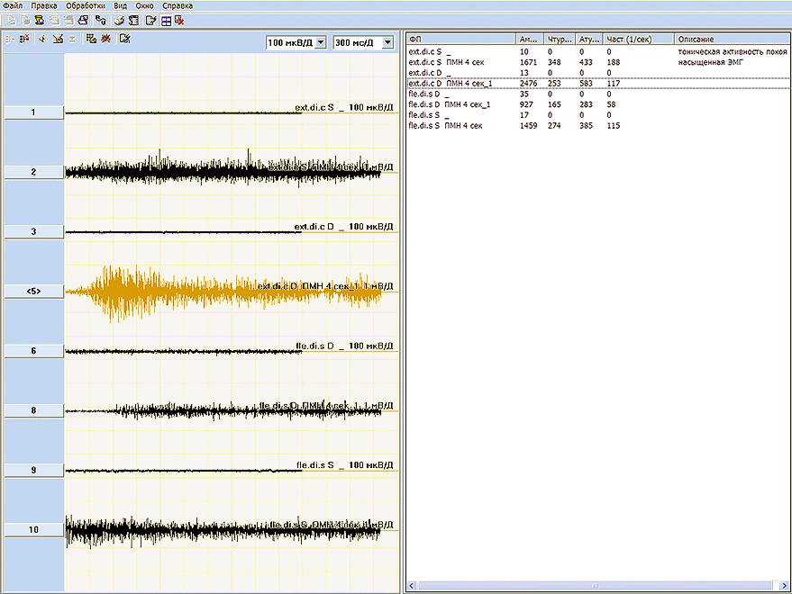
Task: Select trace channel button 10
Action: click(x=34, y=529)
